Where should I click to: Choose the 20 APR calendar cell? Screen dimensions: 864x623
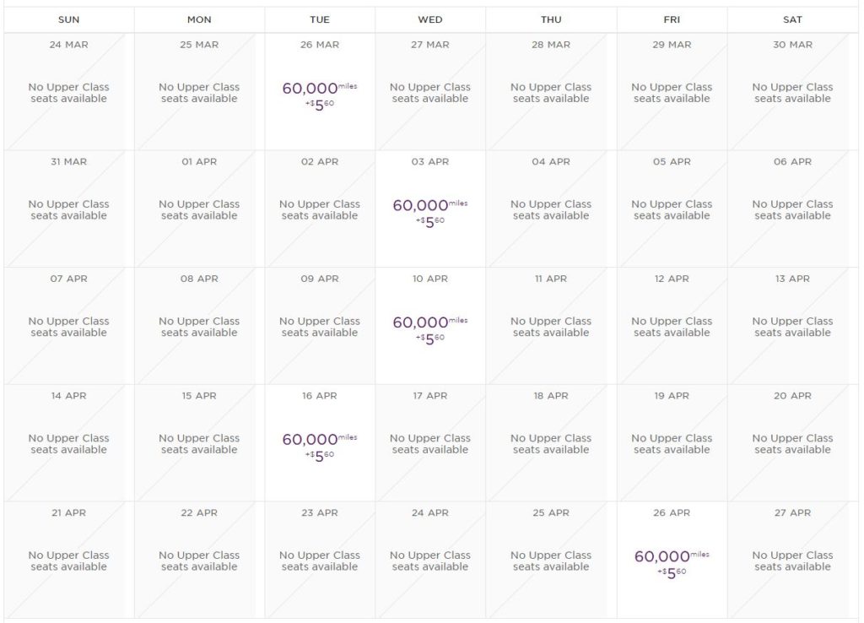click(792, 445)
